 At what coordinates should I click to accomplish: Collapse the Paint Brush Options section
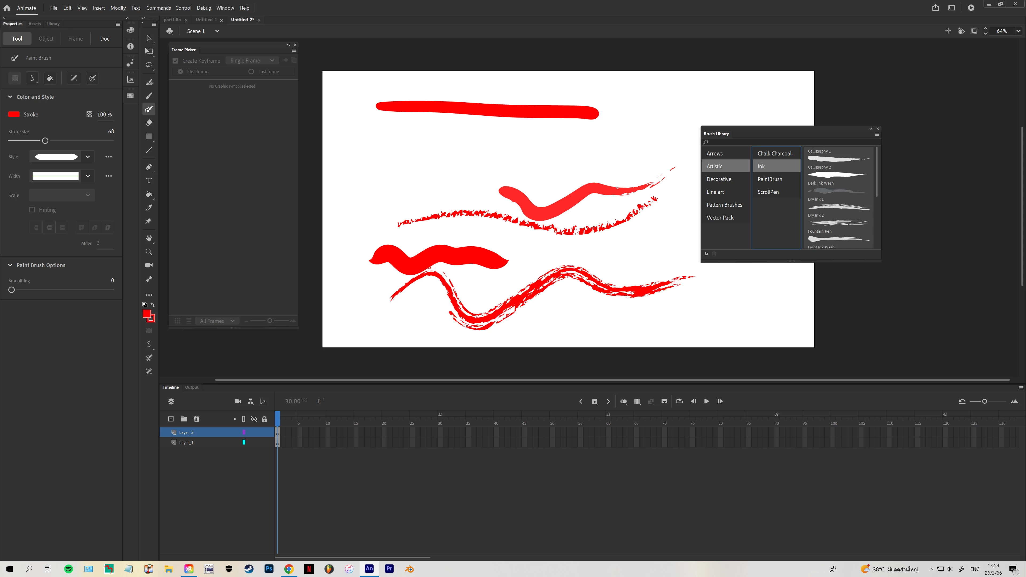click(x=10, y=265)
